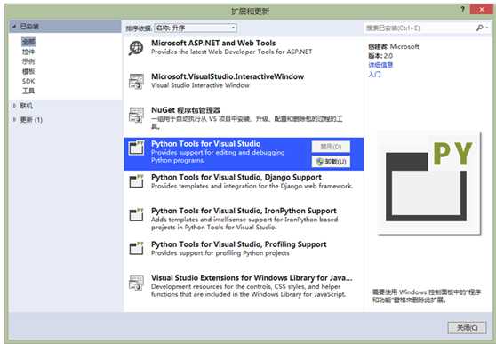Expand the 联机 tree section
This screenshot has height=344, width=496.
[14, 106]
